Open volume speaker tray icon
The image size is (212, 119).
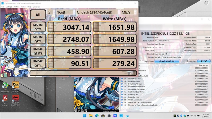(195, 116)
